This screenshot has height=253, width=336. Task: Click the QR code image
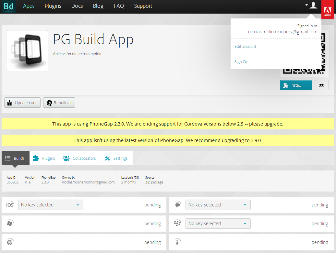[304, 54]
